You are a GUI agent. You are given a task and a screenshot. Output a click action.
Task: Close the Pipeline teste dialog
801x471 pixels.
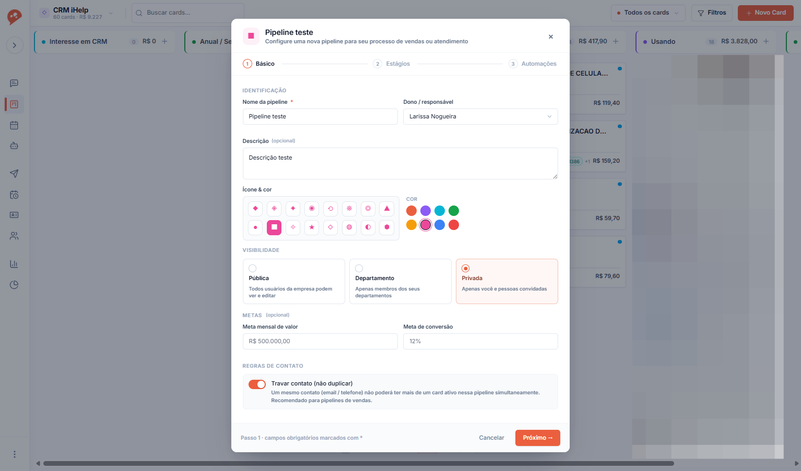click(x=551, y=37)
